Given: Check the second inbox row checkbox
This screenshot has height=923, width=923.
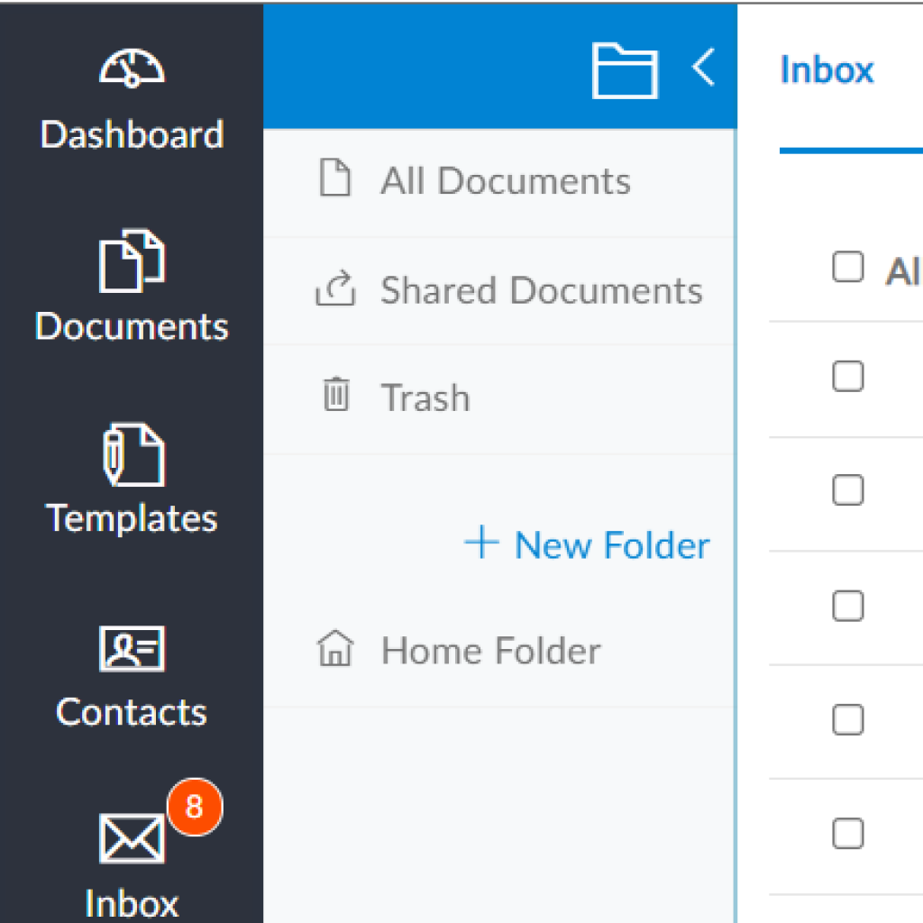Looking at the screenshot, I should coord(848,489).
